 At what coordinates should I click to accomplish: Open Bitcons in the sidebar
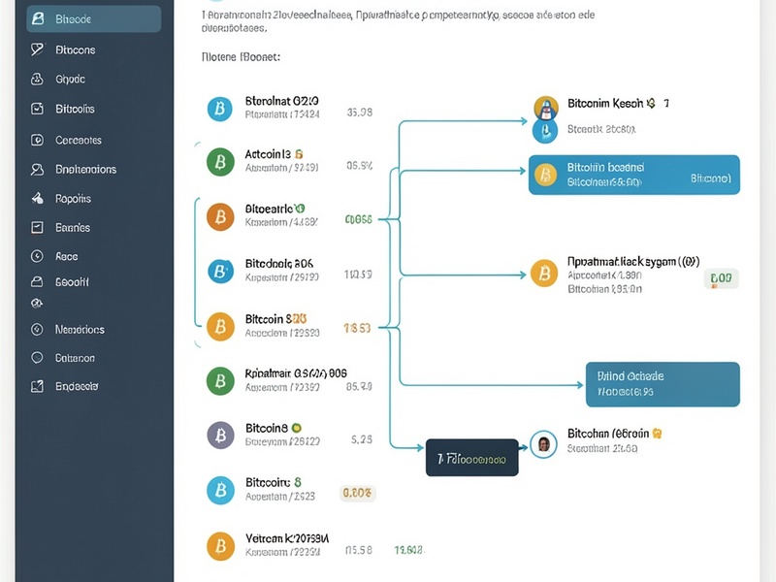coord(75,50)
